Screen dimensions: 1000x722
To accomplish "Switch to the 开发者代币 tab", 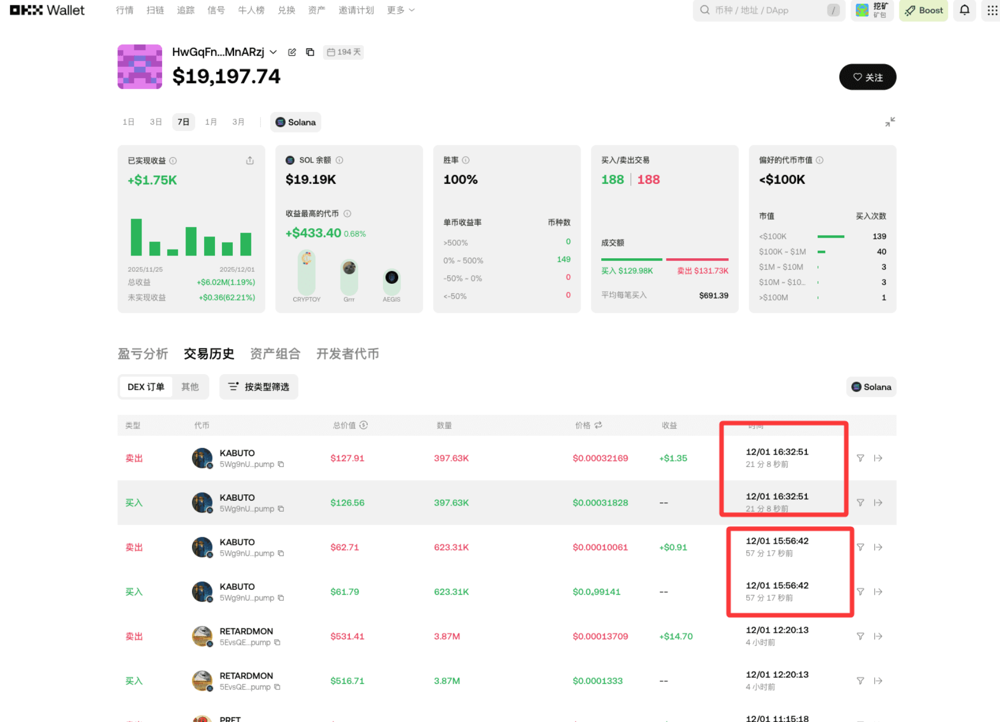I will pos(348,354).
